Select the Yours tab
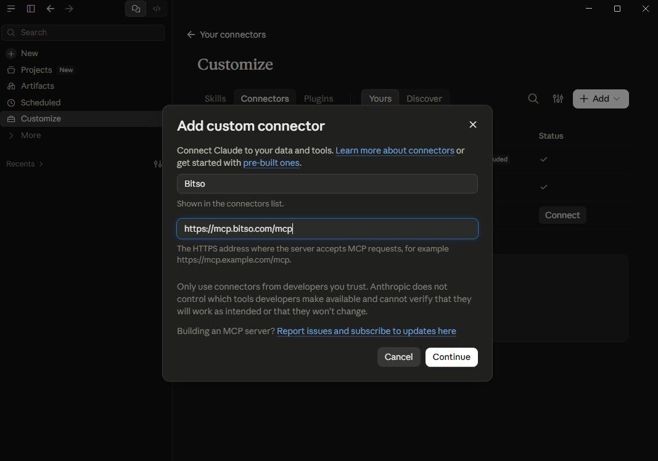The width and height of the screenshot is (658, 461). (380, 99)
